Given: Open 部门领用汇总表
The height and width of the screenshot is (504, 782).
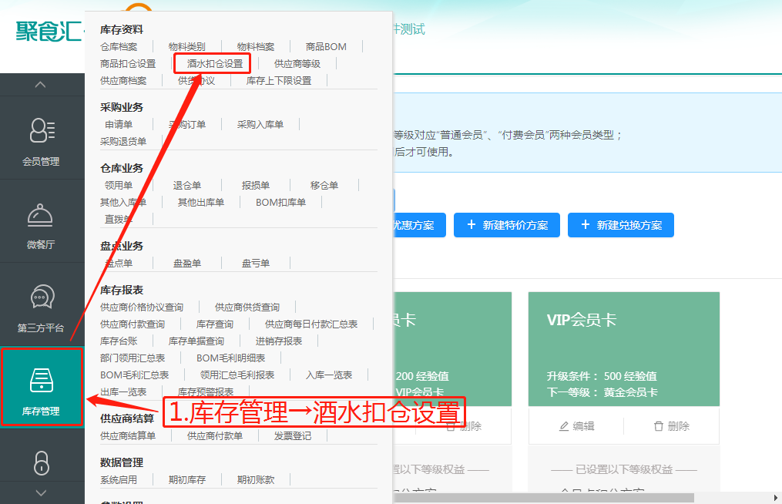Looking at the screenshot, I should 133,358.
